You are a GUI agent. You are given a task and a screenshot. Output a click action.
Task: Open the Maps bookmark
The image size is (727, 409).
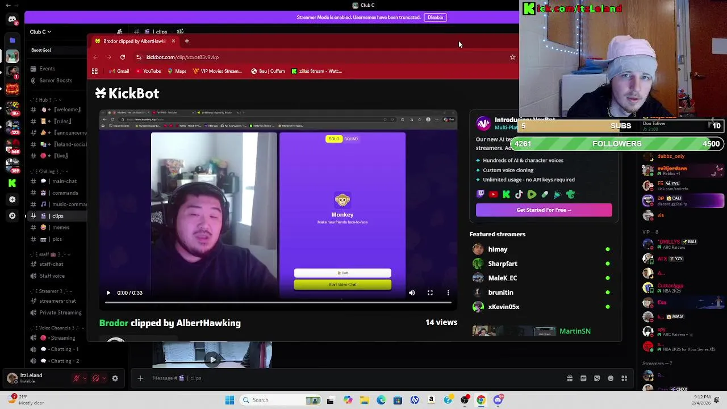click(x=177, y=71)
